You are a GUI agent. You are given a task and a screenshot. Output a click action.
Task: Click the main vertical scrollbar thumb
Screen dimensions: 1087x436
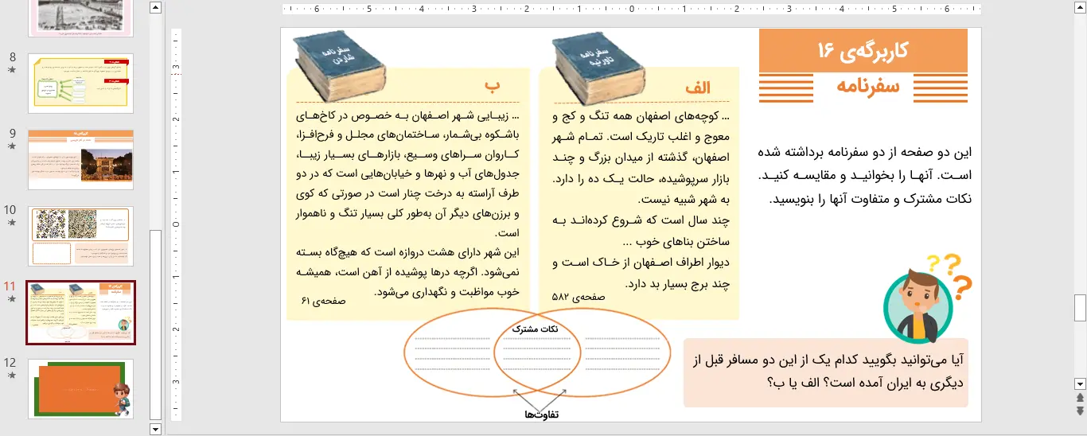pos(1080,307)
